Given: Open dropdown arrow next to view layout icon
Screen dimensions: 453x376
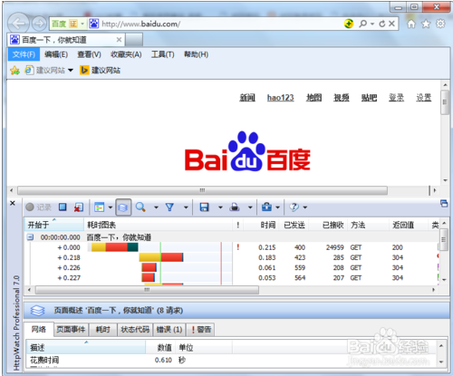Looking at the screenshot, I should click(x=111, y=207).
